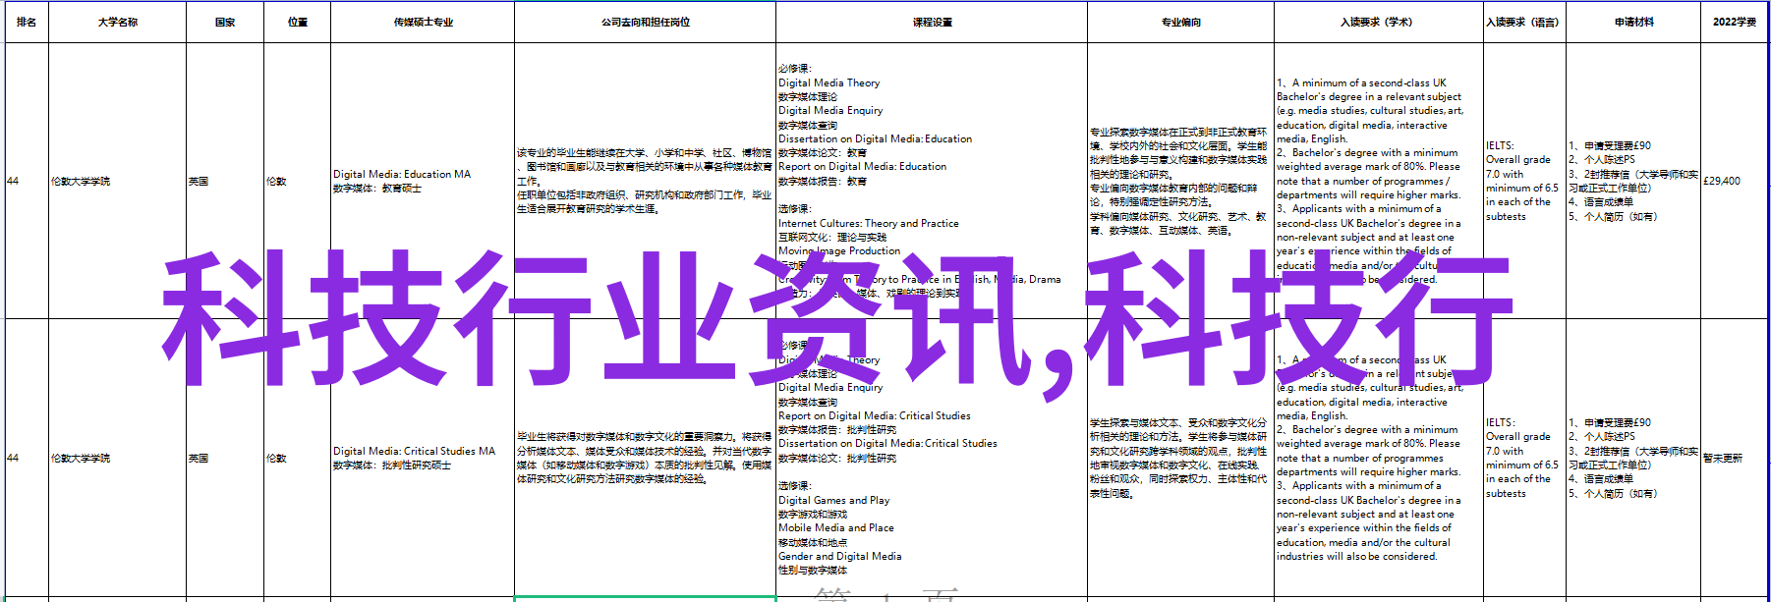Screen dimensions: 1771x602
Task: Click 英国 in the Education MA row
Action: tap(225, 181)
